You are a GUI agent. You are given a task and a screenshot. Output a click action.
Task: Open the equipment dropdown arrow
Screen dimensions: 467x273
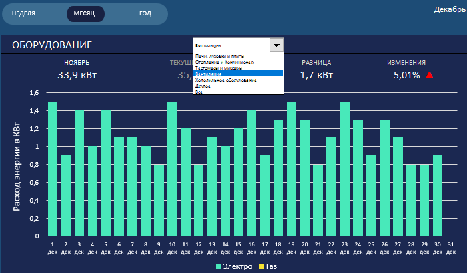click(x=276, y=45)
